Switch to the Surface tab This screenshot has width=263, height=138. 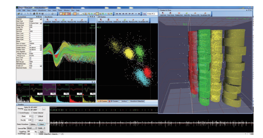123,101
